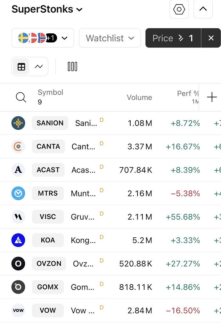Screen dimensions: 221x331
Task: Add a column with the plus icon
Action: pyautogui.click(x=212, y=97)
